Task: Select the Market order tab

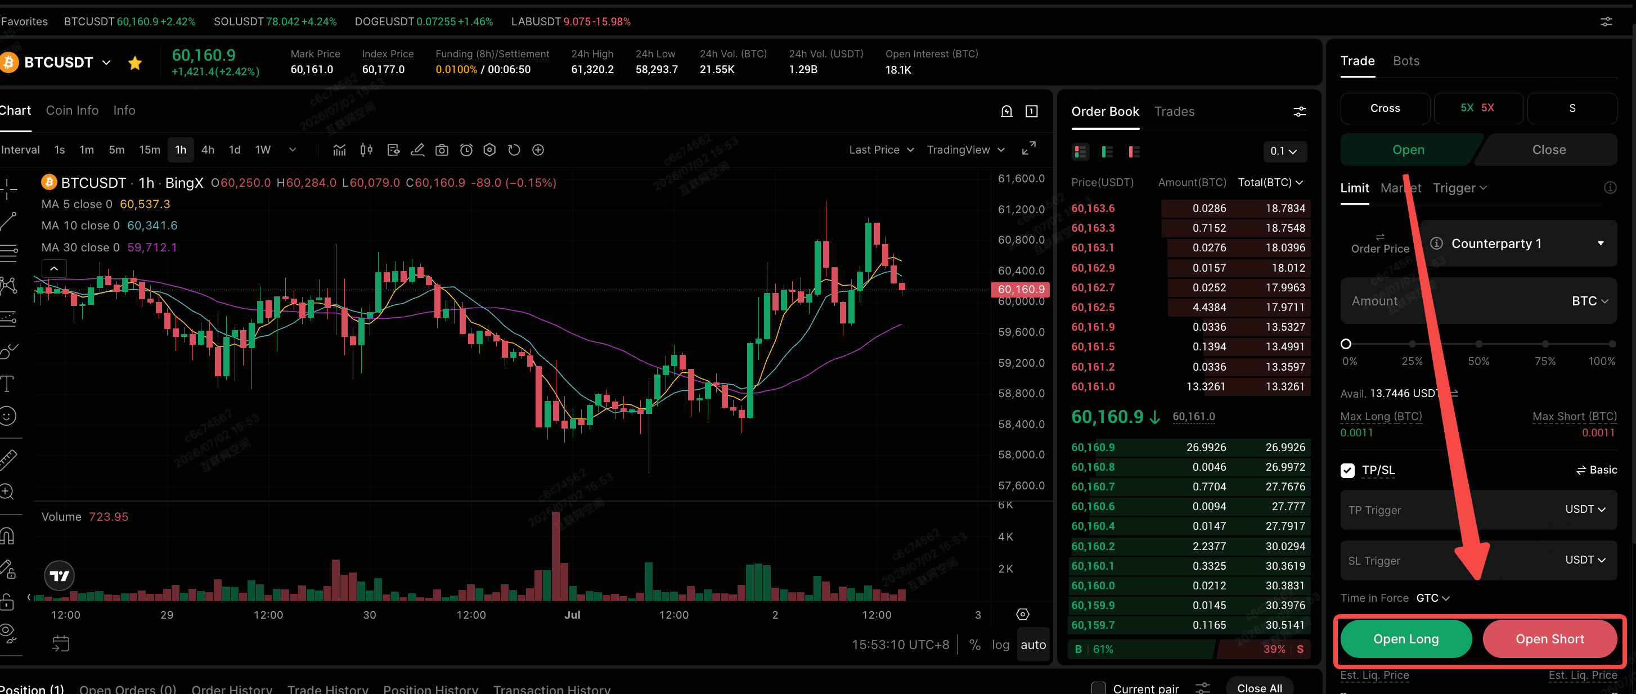Action: [1401, 188]
